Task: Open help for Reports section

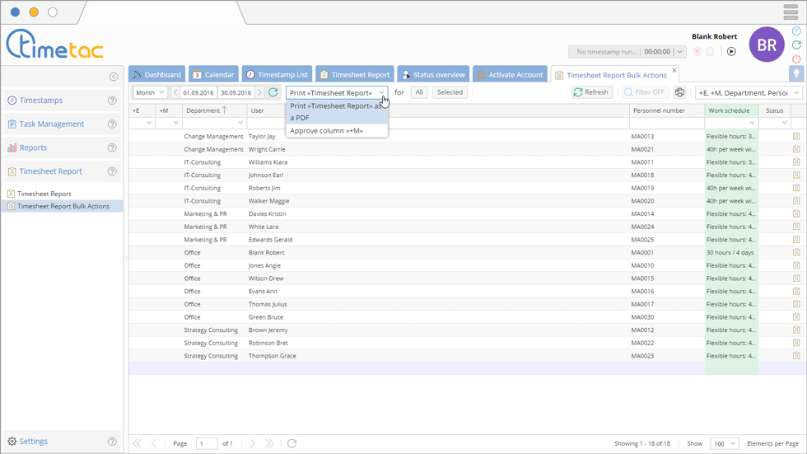Action: pos(112,147)
